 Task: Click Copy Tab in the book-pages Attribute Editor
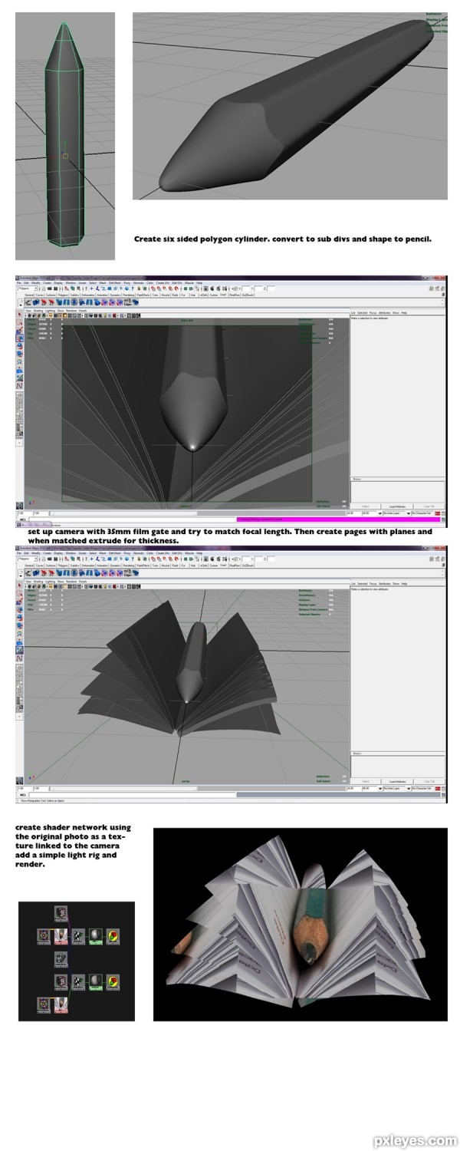coord(429,780)
